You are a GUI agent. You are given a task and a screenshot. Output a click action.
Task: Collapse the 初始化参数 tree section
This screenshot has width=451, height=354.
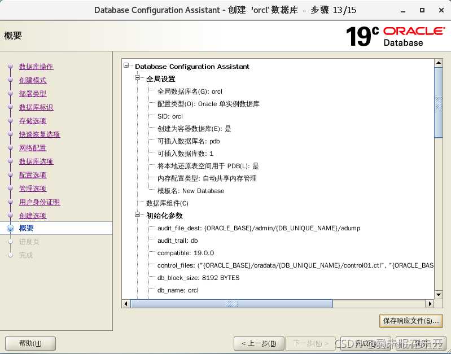tap(138, 215)
